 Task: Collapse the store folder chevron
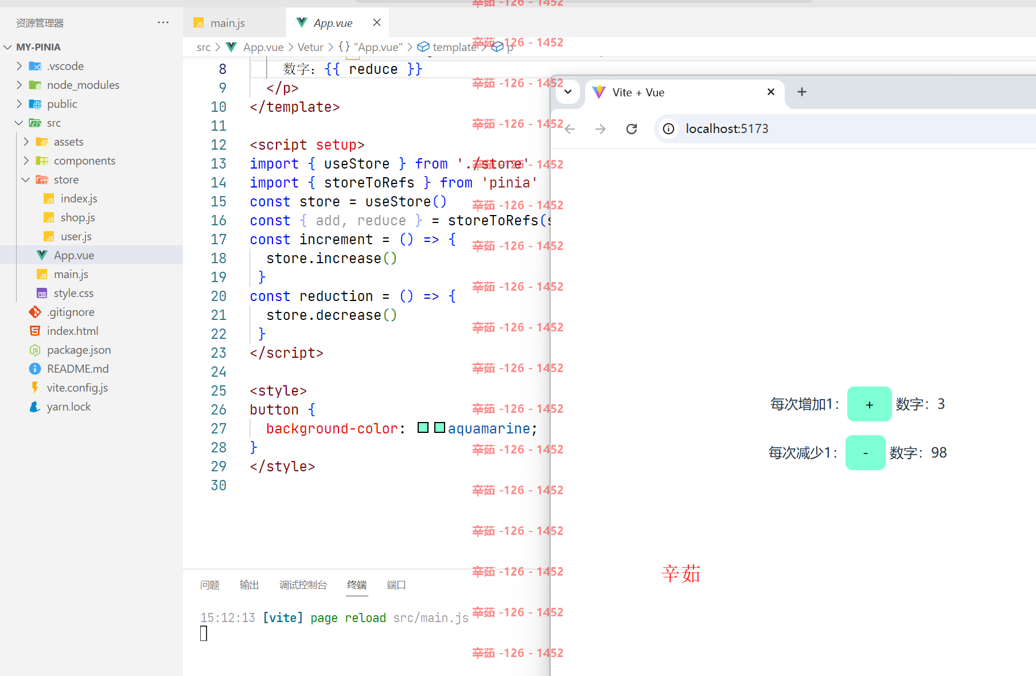tap(26, 179)
